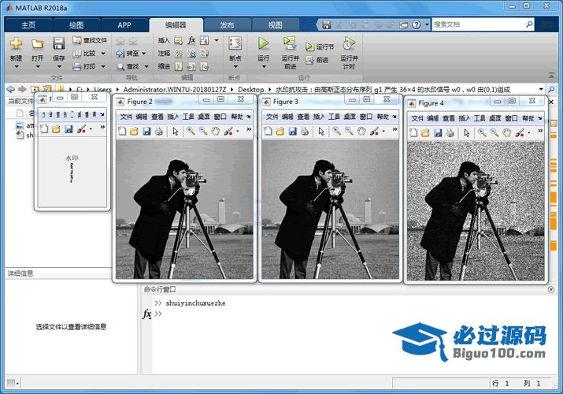Select the 编辑器 (Editor) ribbon tab
This screenshot has height=394, width=563.
[x=176, y=24]
